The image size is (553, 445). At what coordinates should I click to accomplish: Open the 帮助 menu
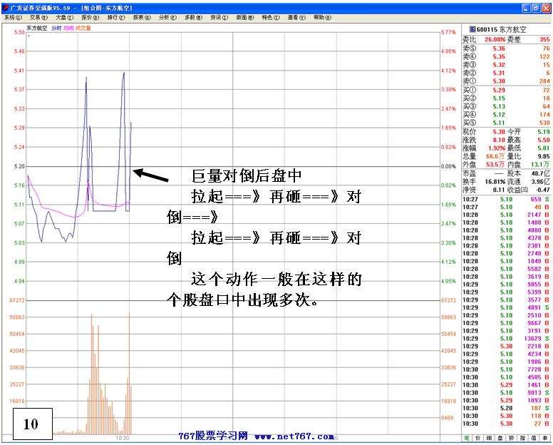click(322, 17)
